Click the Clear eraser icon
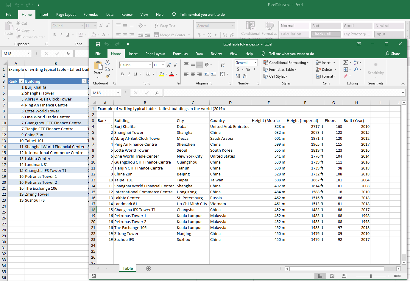410x281 pixels. [345, 76]
